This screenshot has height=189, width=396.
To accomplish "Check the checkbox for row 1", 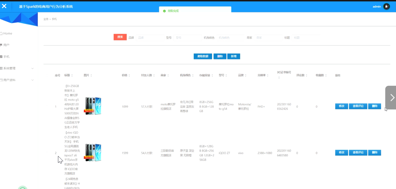I will (x=47, y=106).
